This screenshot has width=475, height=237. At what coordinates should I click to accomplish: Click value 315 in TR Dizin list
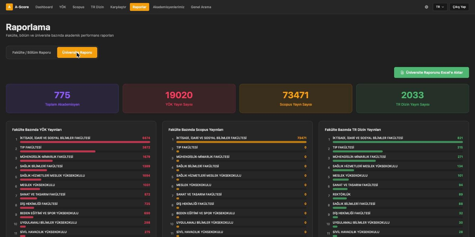(x=460, y=147)
